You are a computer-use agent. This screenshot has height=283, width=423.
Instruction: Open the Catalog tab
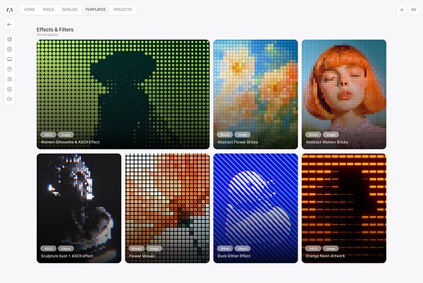click(69, 9)
